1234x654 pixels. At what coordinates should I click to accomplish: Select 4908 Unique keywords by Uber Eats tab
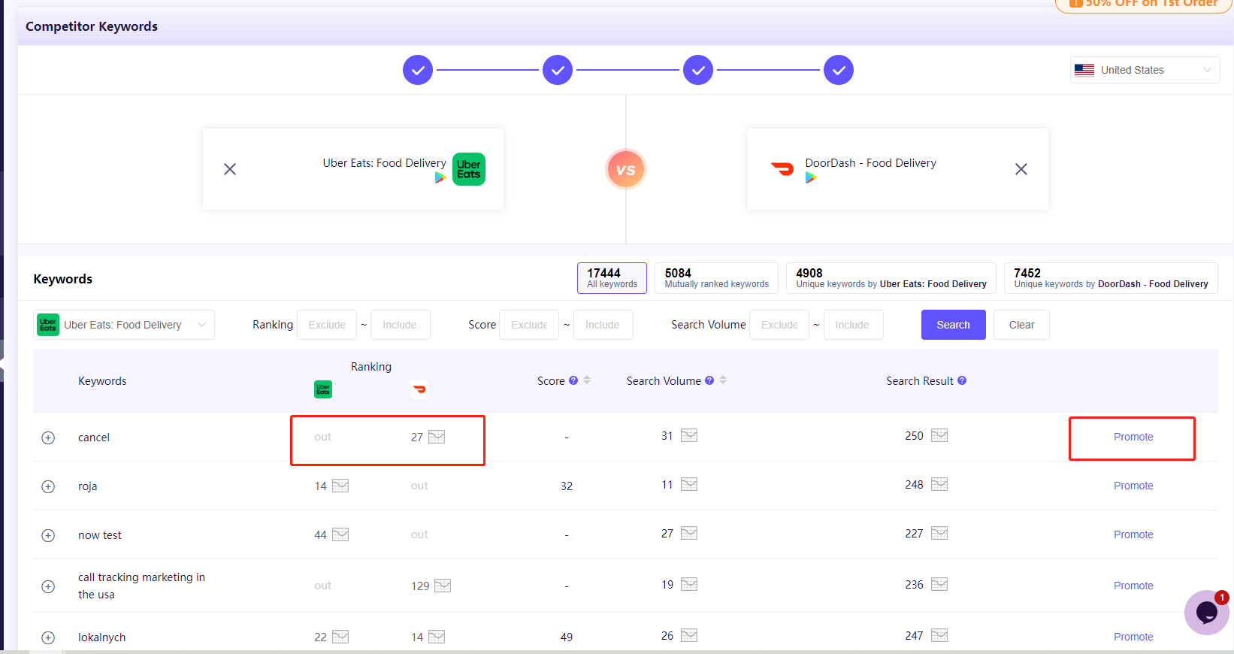(x=891, y=278)
